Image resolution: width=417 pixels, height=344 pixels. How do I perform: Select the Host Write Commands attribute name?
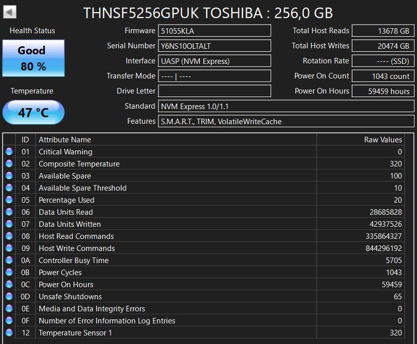(x=77, y=248)
